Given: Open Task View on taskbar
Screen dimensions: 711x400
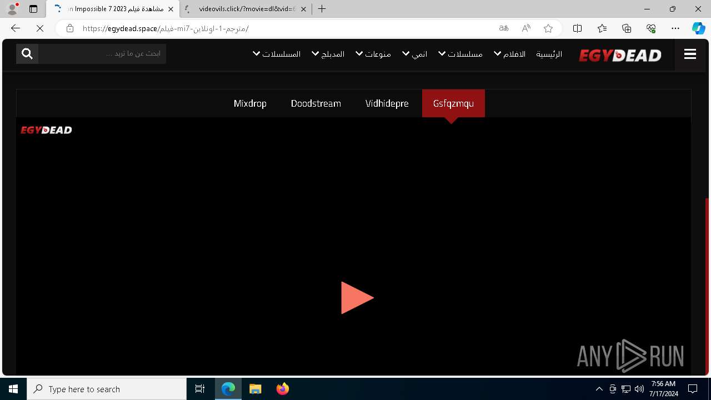Looking at the screenshot, I should (x=200, y=389).
